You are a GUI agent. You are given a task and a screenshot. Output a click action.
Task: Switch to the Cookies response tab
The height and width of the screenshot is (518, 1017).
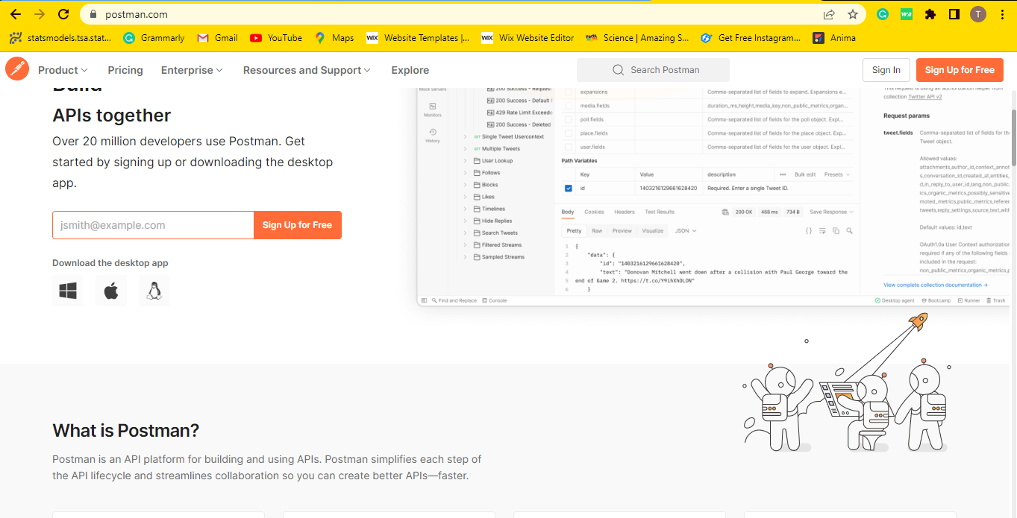(594, 212)
